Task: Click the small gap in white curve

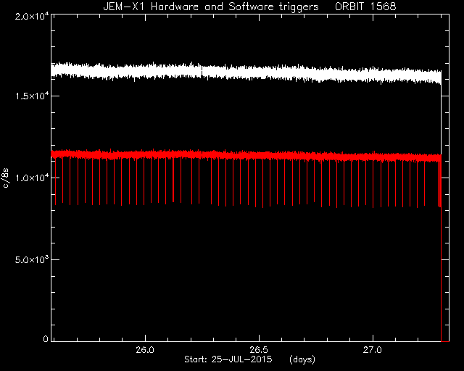Action: (202, 71)
